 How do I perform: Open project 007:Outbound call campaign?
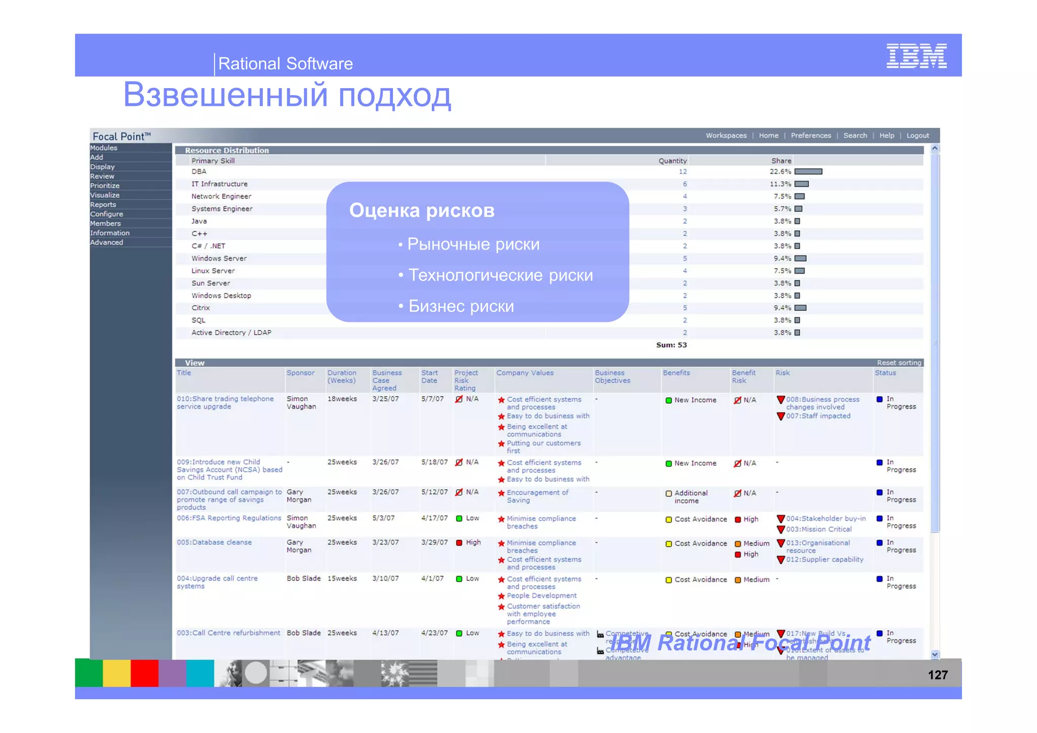pos(229,500)
